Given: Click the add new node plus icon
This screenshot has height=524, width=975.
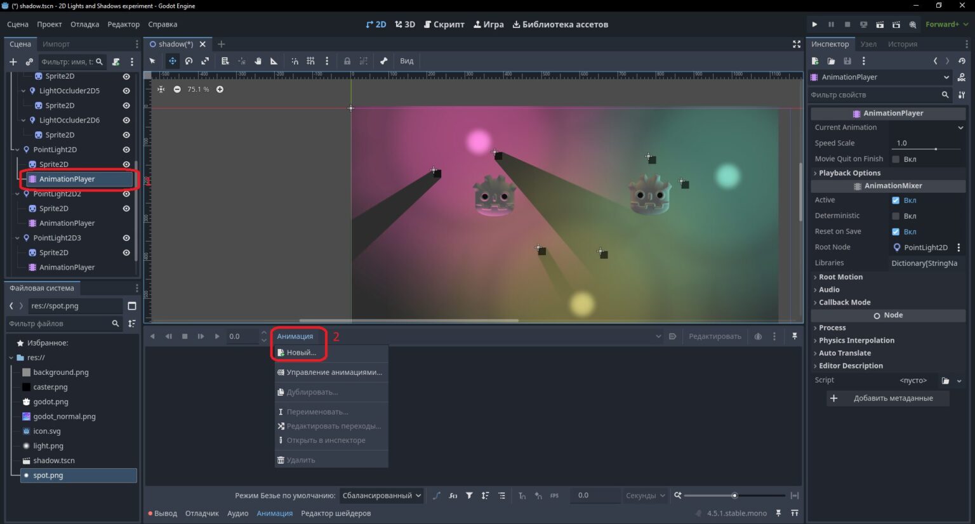Looking at the screenshot, I should coord(13,62).
